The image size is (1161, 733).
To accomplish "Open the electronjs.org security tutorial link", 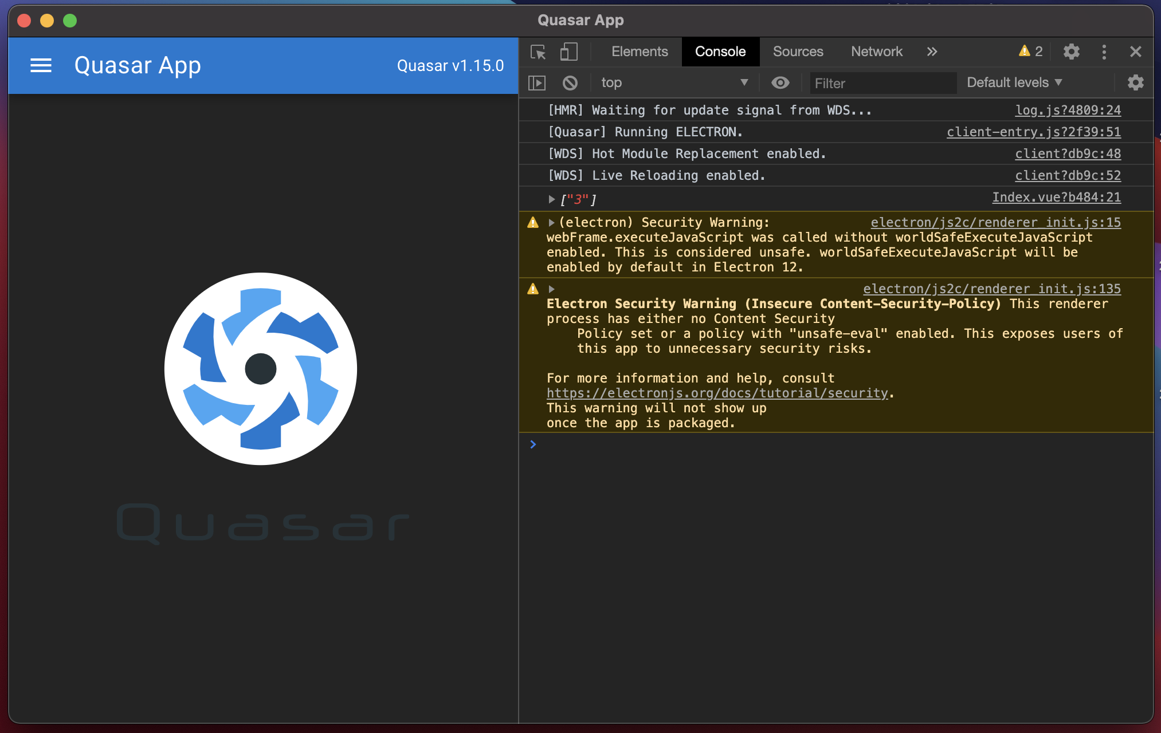I will pyautogui.click(x=717, y=393).
